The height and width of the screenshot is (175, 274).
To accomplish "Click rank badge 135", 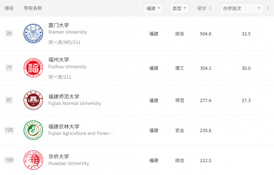I will [x=9, y=160].
